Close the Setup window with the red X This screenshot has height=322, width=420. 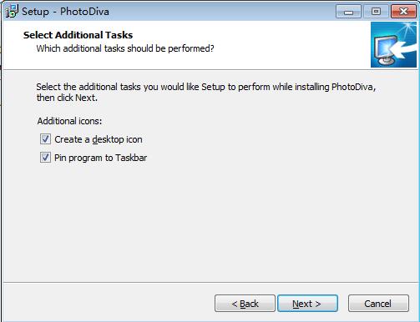click(x=403, y=12)
